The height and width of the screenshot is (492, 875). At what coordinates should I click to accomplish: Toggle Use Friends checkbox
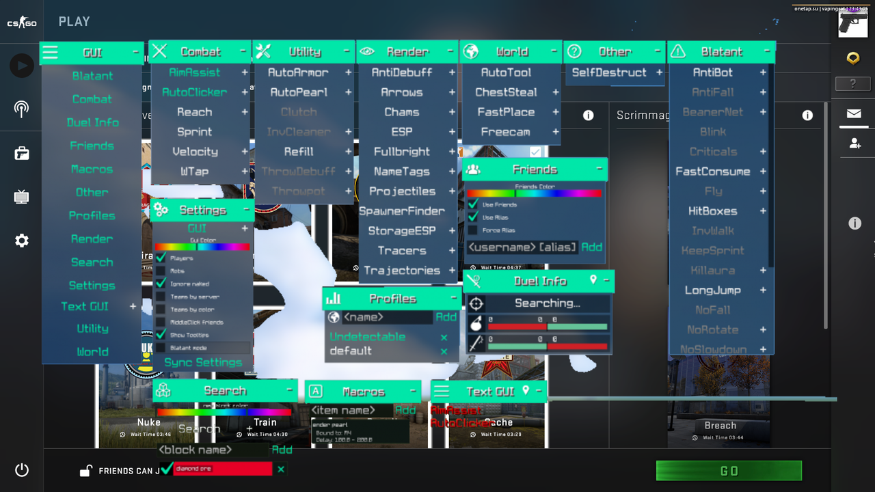point(472,204)
